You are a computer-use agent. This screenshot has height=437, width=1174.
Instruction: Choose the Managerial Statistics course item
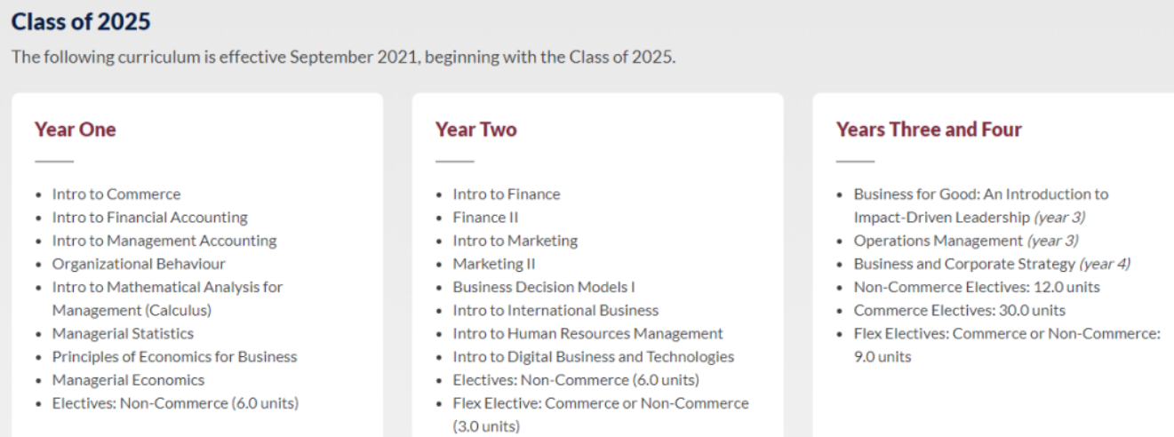coord(123,334)
